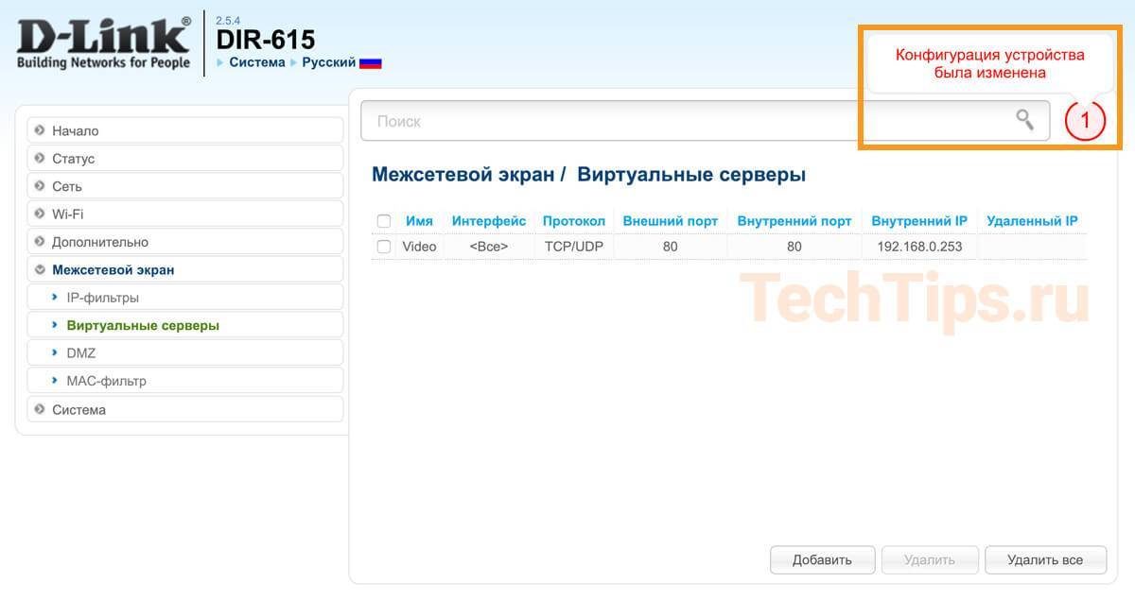Click the configuration changed notification
This screenshot has width=1135, height=600.
(x=990, y=63)
